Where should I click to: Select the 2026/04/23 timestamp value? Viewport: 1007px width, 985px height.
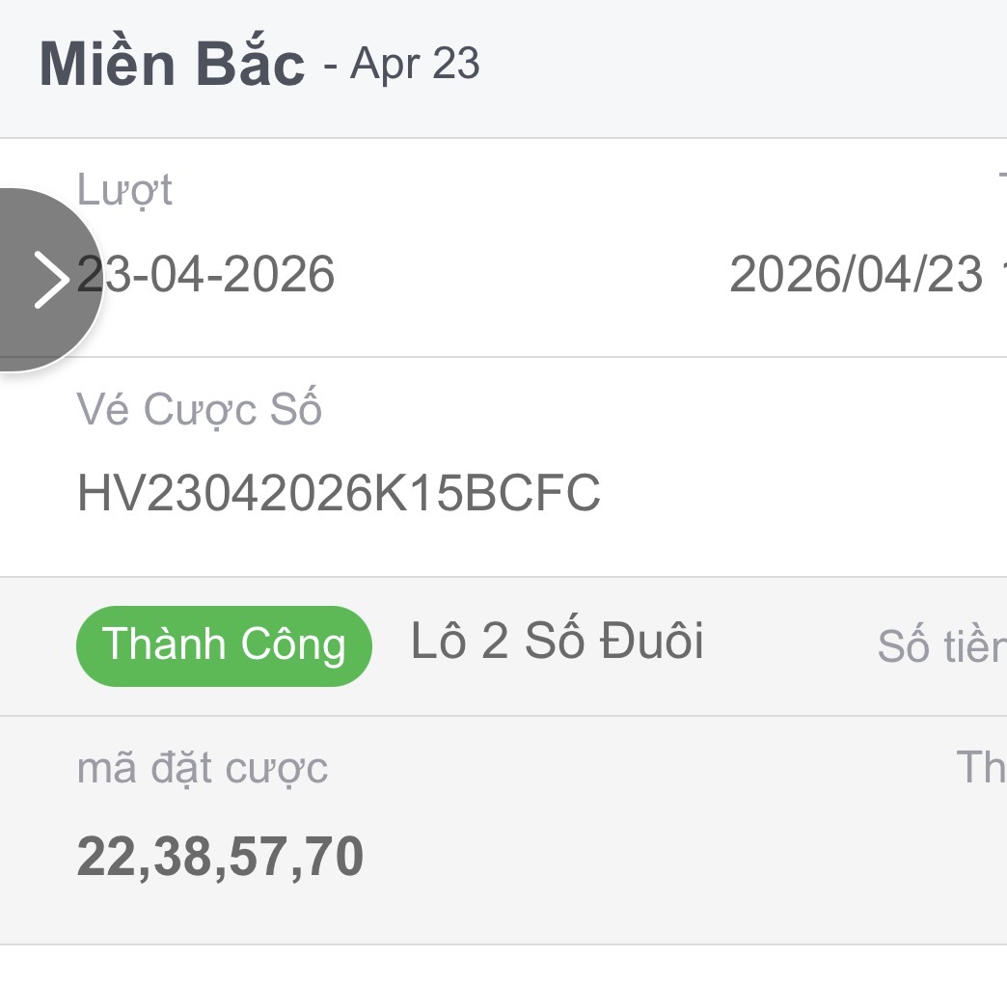point(856,274)
